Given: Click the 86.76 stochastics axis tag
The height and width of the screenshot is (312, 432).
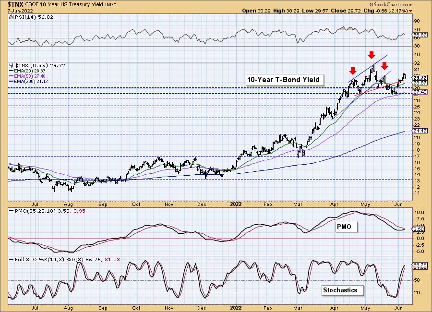Looking at the screenshot, I should pos(420,265).
